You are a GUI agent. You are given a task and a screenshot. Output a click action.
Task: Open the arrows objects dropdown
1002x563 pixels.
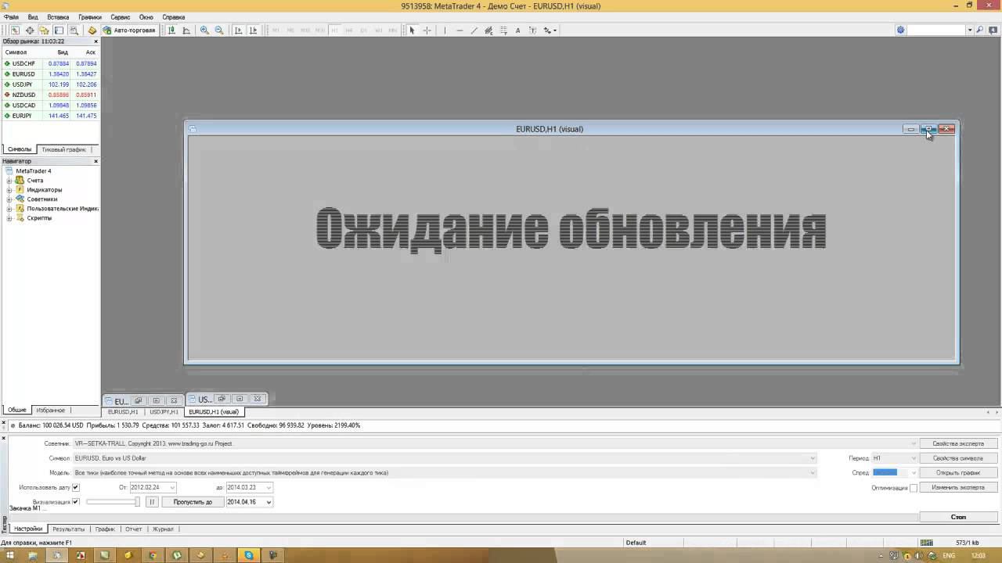550,30
